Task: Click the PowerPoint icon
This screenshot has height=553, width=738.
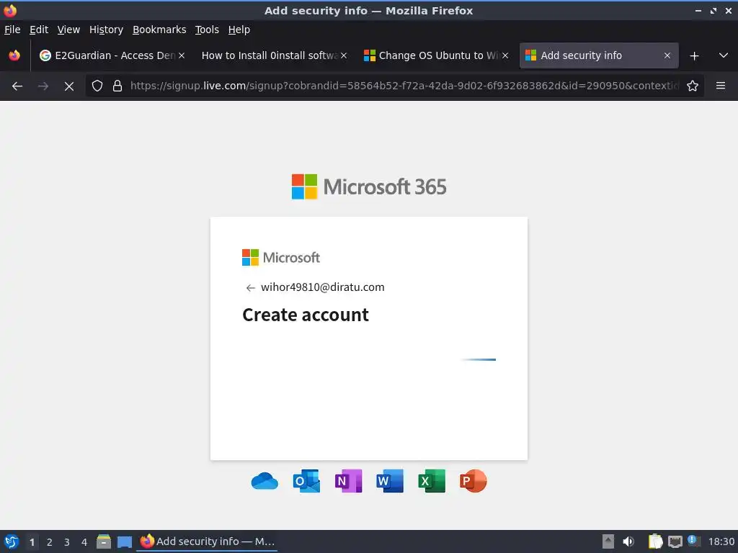Action: point(473,481)
